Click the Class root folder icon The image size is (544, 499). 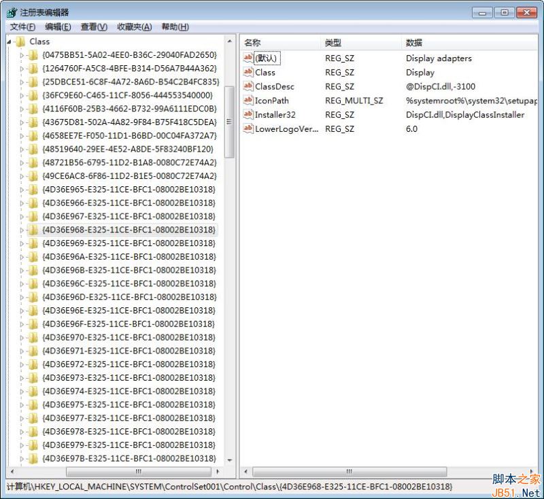click(x=20, y=41)
